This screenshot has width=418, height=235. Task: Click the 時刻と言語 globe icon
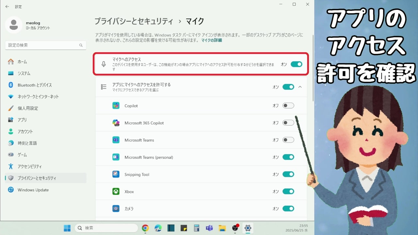11,143
